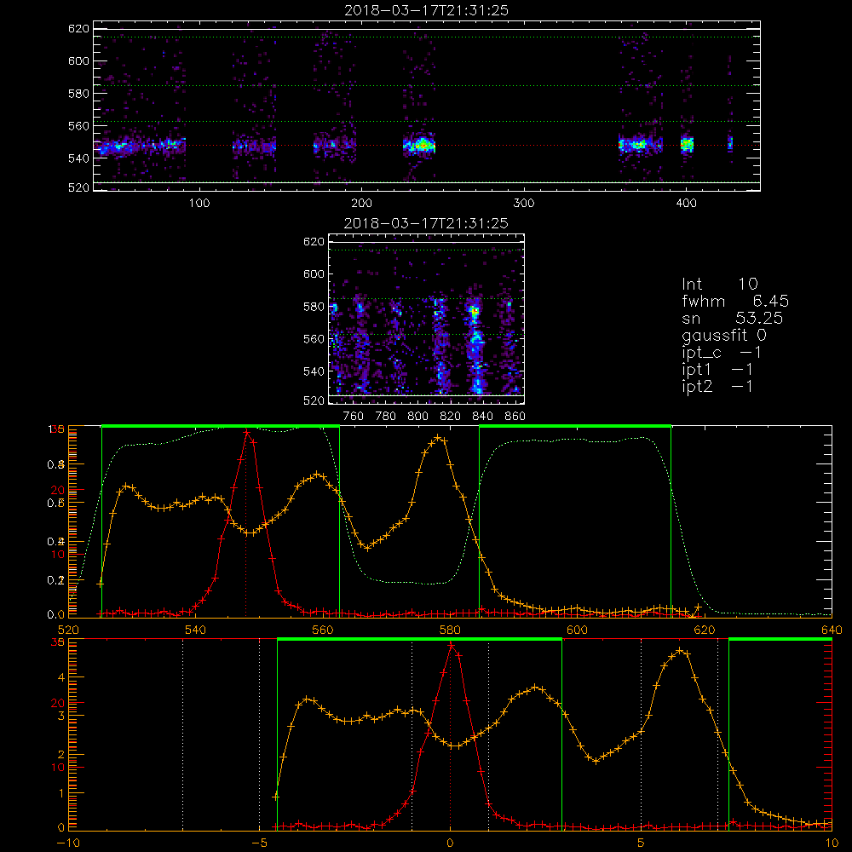The width and height of the screenshot is (852, 852).
Task: Click the 'gaussfit 0' line
Action: [724, 335]
